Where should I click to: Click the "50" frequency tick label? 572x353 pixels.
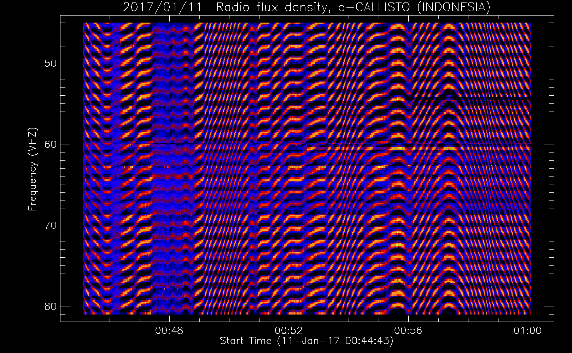point(51,63)
